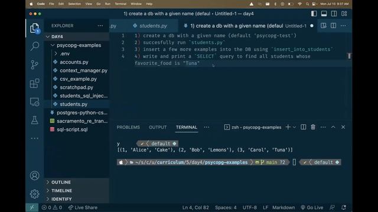Viewport: 378px width, 212px height.
Task: Start Live Share from status bar
Action: tap(83, 207)
